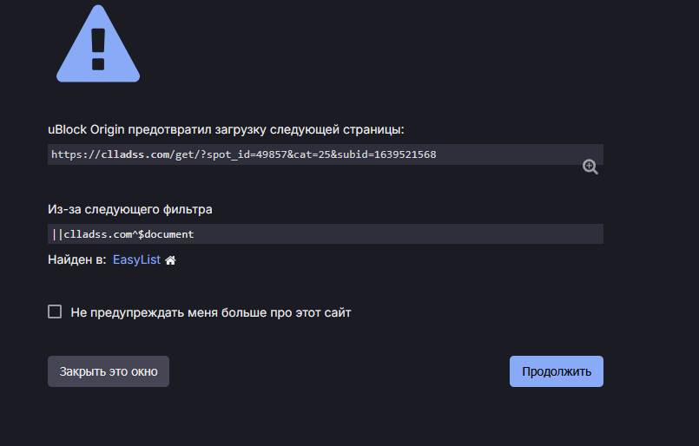Enable the 'Не предупреждать меня' checkbox
The image size is (699, 446).
tap(55, 312)
